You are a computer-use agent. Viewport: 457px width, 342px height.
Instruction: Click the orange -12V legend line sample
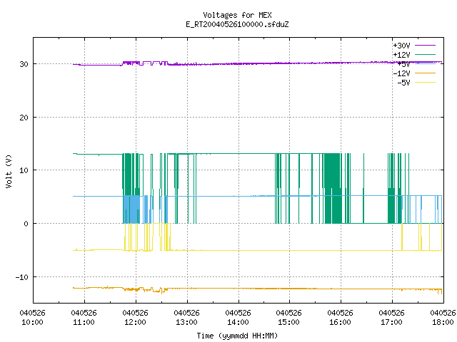point(426,73)
